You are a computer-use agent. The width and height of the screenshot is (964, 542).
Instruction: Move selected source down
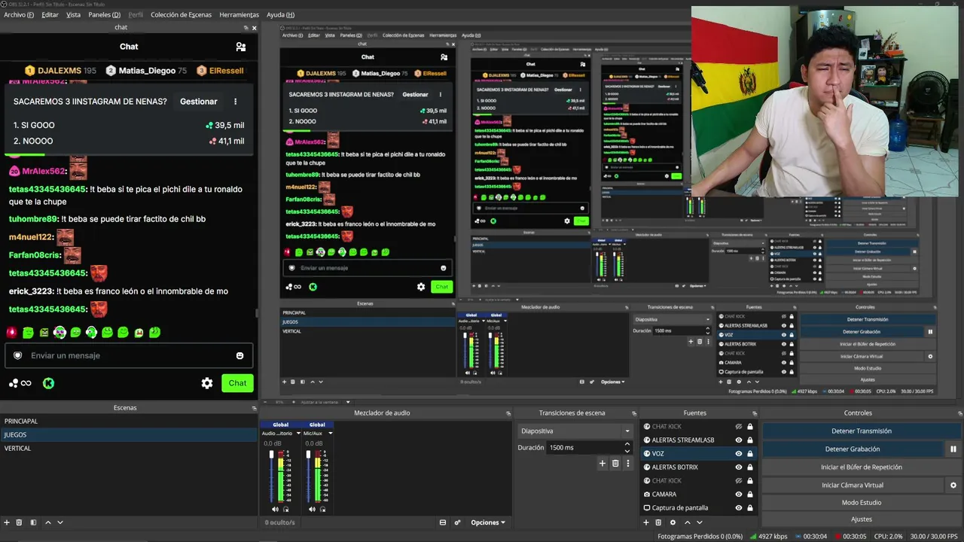point(699,522)
